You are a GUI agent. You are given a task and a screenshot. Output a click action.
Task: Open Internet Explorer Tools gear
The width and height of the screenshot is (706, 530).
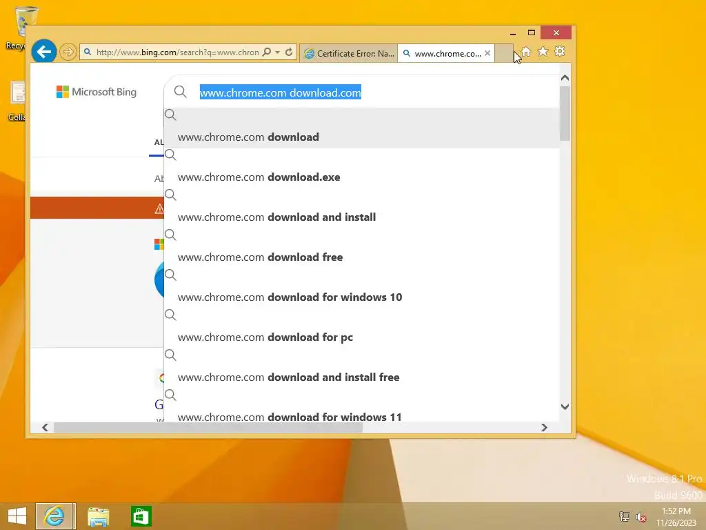[560, 51]
